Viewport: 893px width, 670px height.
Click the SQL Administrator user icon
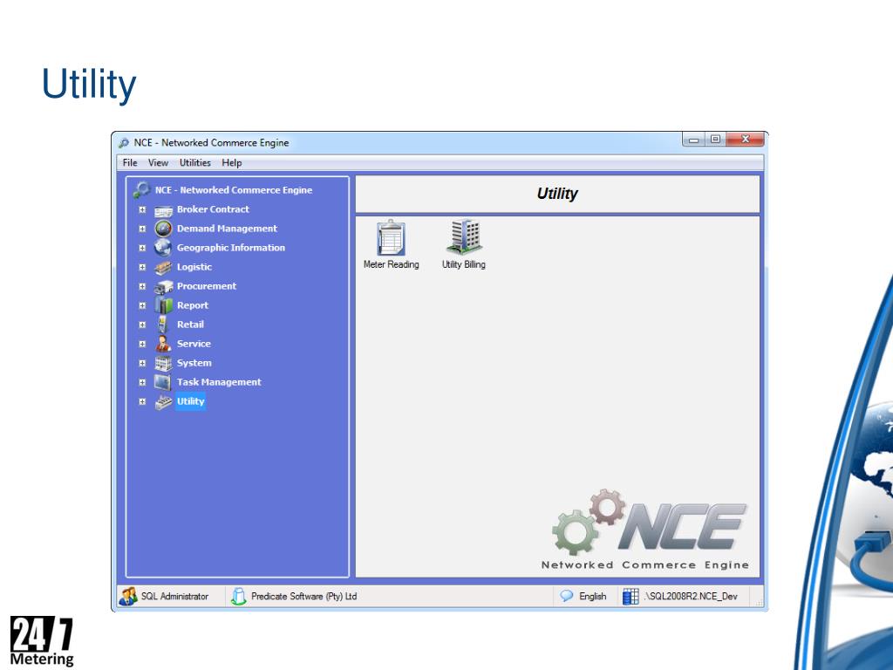[128, 597]
